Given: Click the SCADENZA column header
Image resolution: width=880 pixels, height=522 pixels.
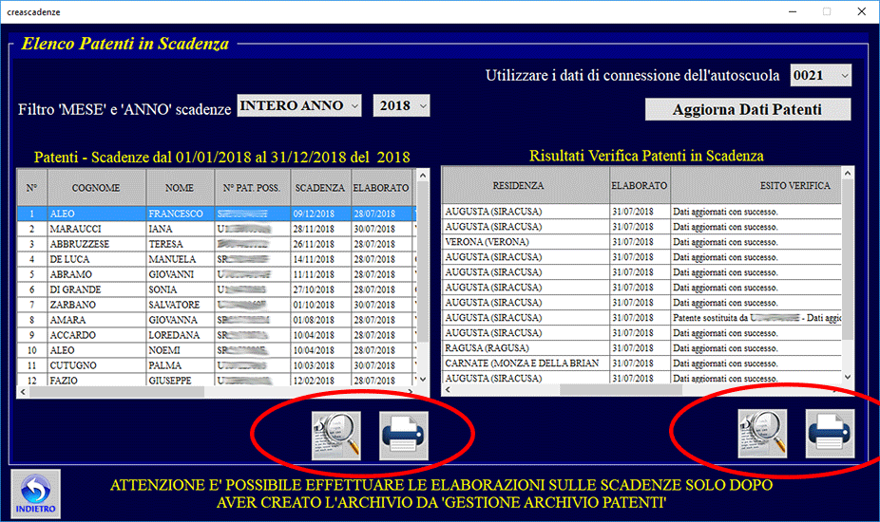Looking at the screenshot, I should [320, 188].
